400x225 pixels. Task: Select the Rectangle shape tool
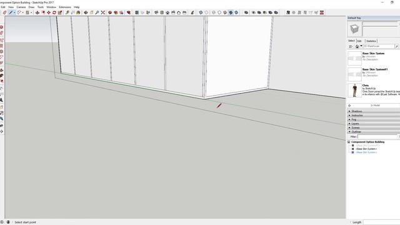pyautogui.click(x=27, y=12)
